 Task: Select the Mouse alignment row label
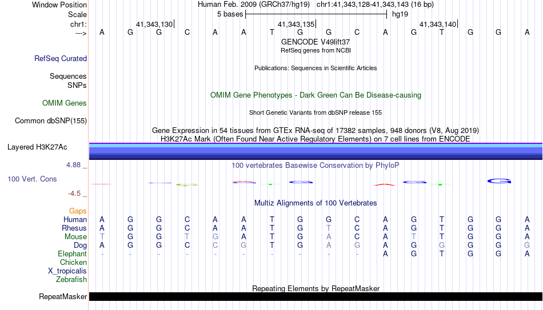click(75, 237)
